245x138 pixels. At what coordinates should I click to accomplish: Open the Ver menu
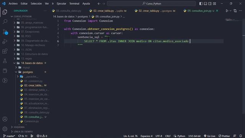pyautogui.click(x=47, y=3)
